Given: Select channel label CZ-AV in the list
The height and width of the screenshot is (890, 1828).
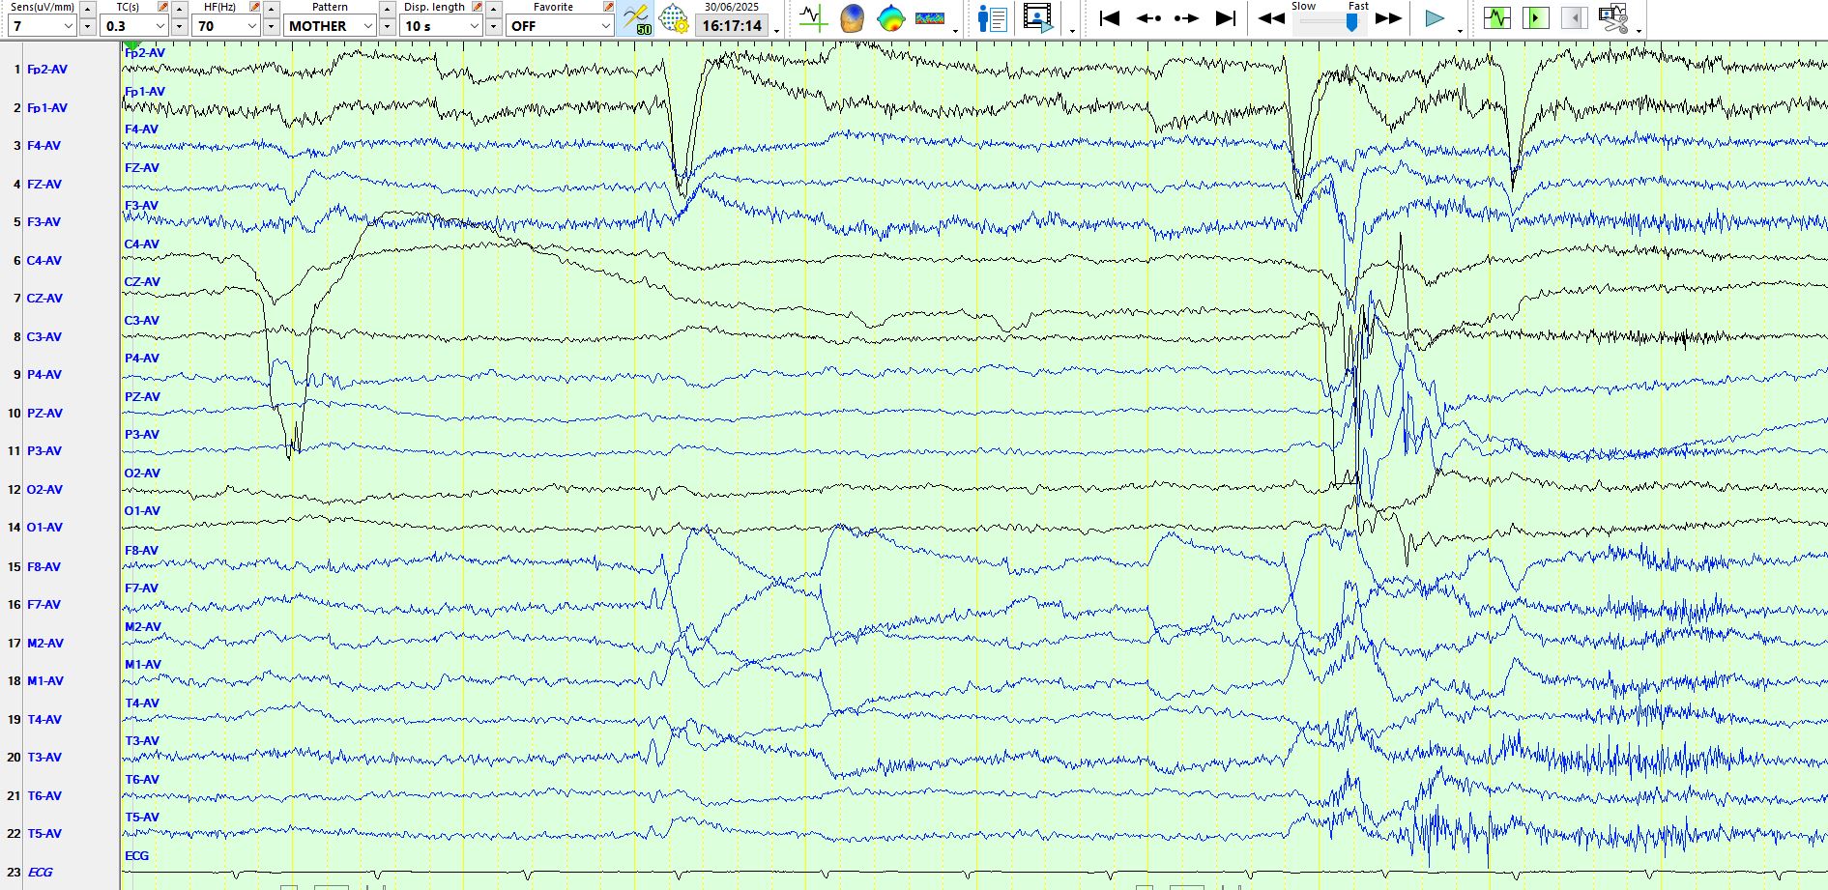Looking at the screenshot, I should tap(44, 299).
